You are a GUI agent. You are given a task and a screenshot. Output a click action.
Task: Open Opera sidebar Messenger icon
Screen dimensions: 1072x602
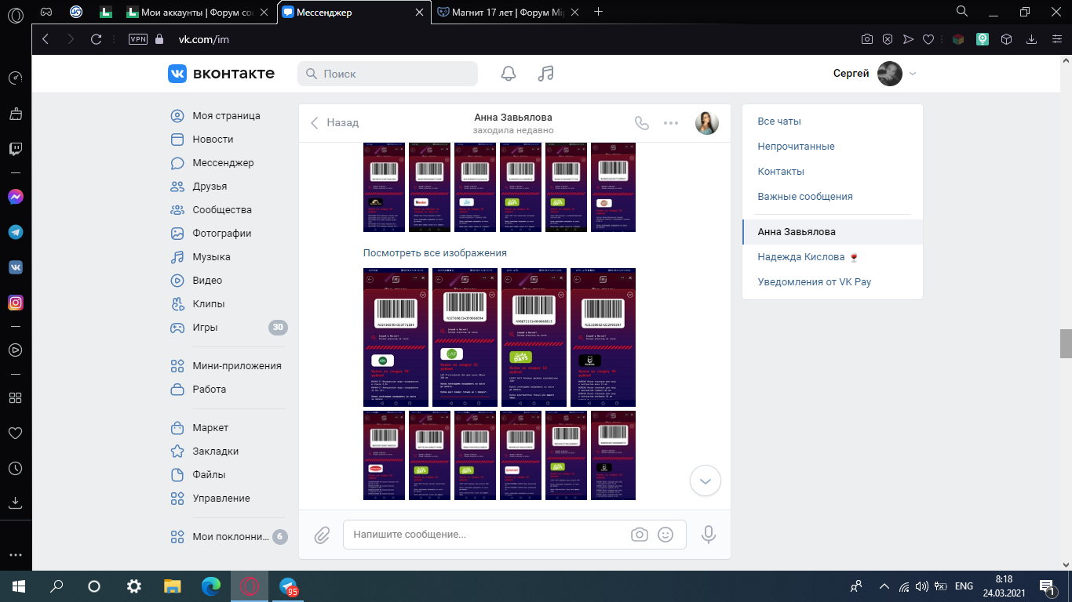click(16, 198)
